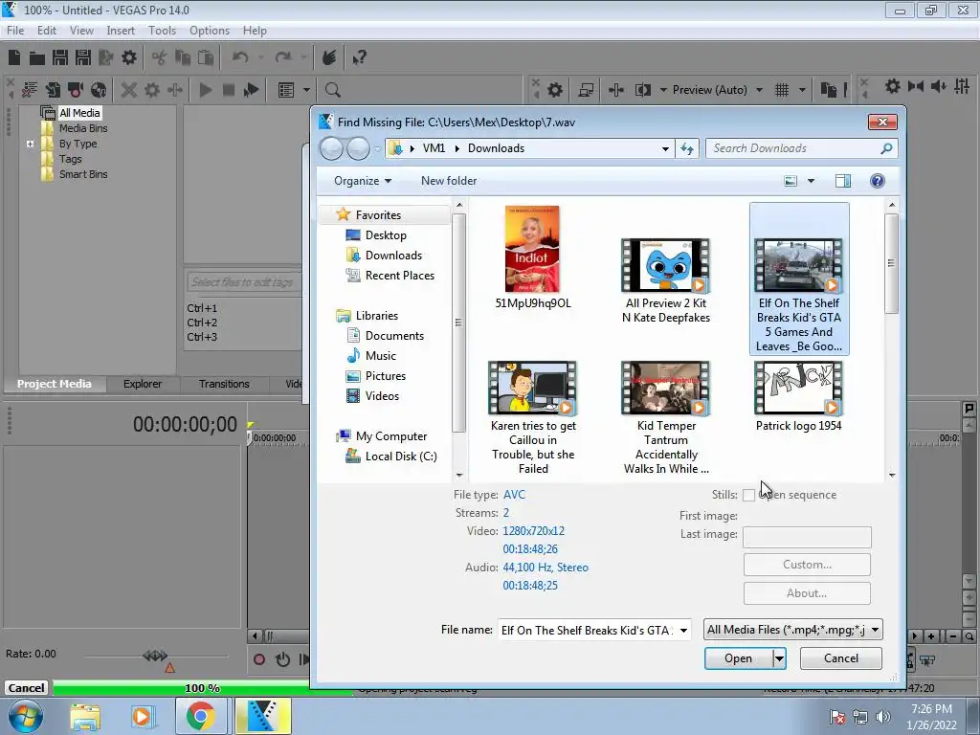The image size is (980, 735).
Task: Start preview with Project Media play icon
Action: [205, 90]
